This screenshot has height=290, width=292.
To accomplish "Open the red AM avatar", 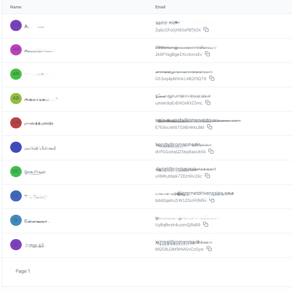I will (16, 123).
